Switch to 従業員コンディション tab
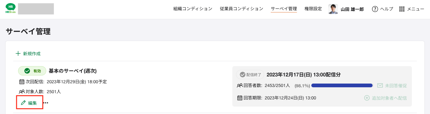 coord(241,9)
